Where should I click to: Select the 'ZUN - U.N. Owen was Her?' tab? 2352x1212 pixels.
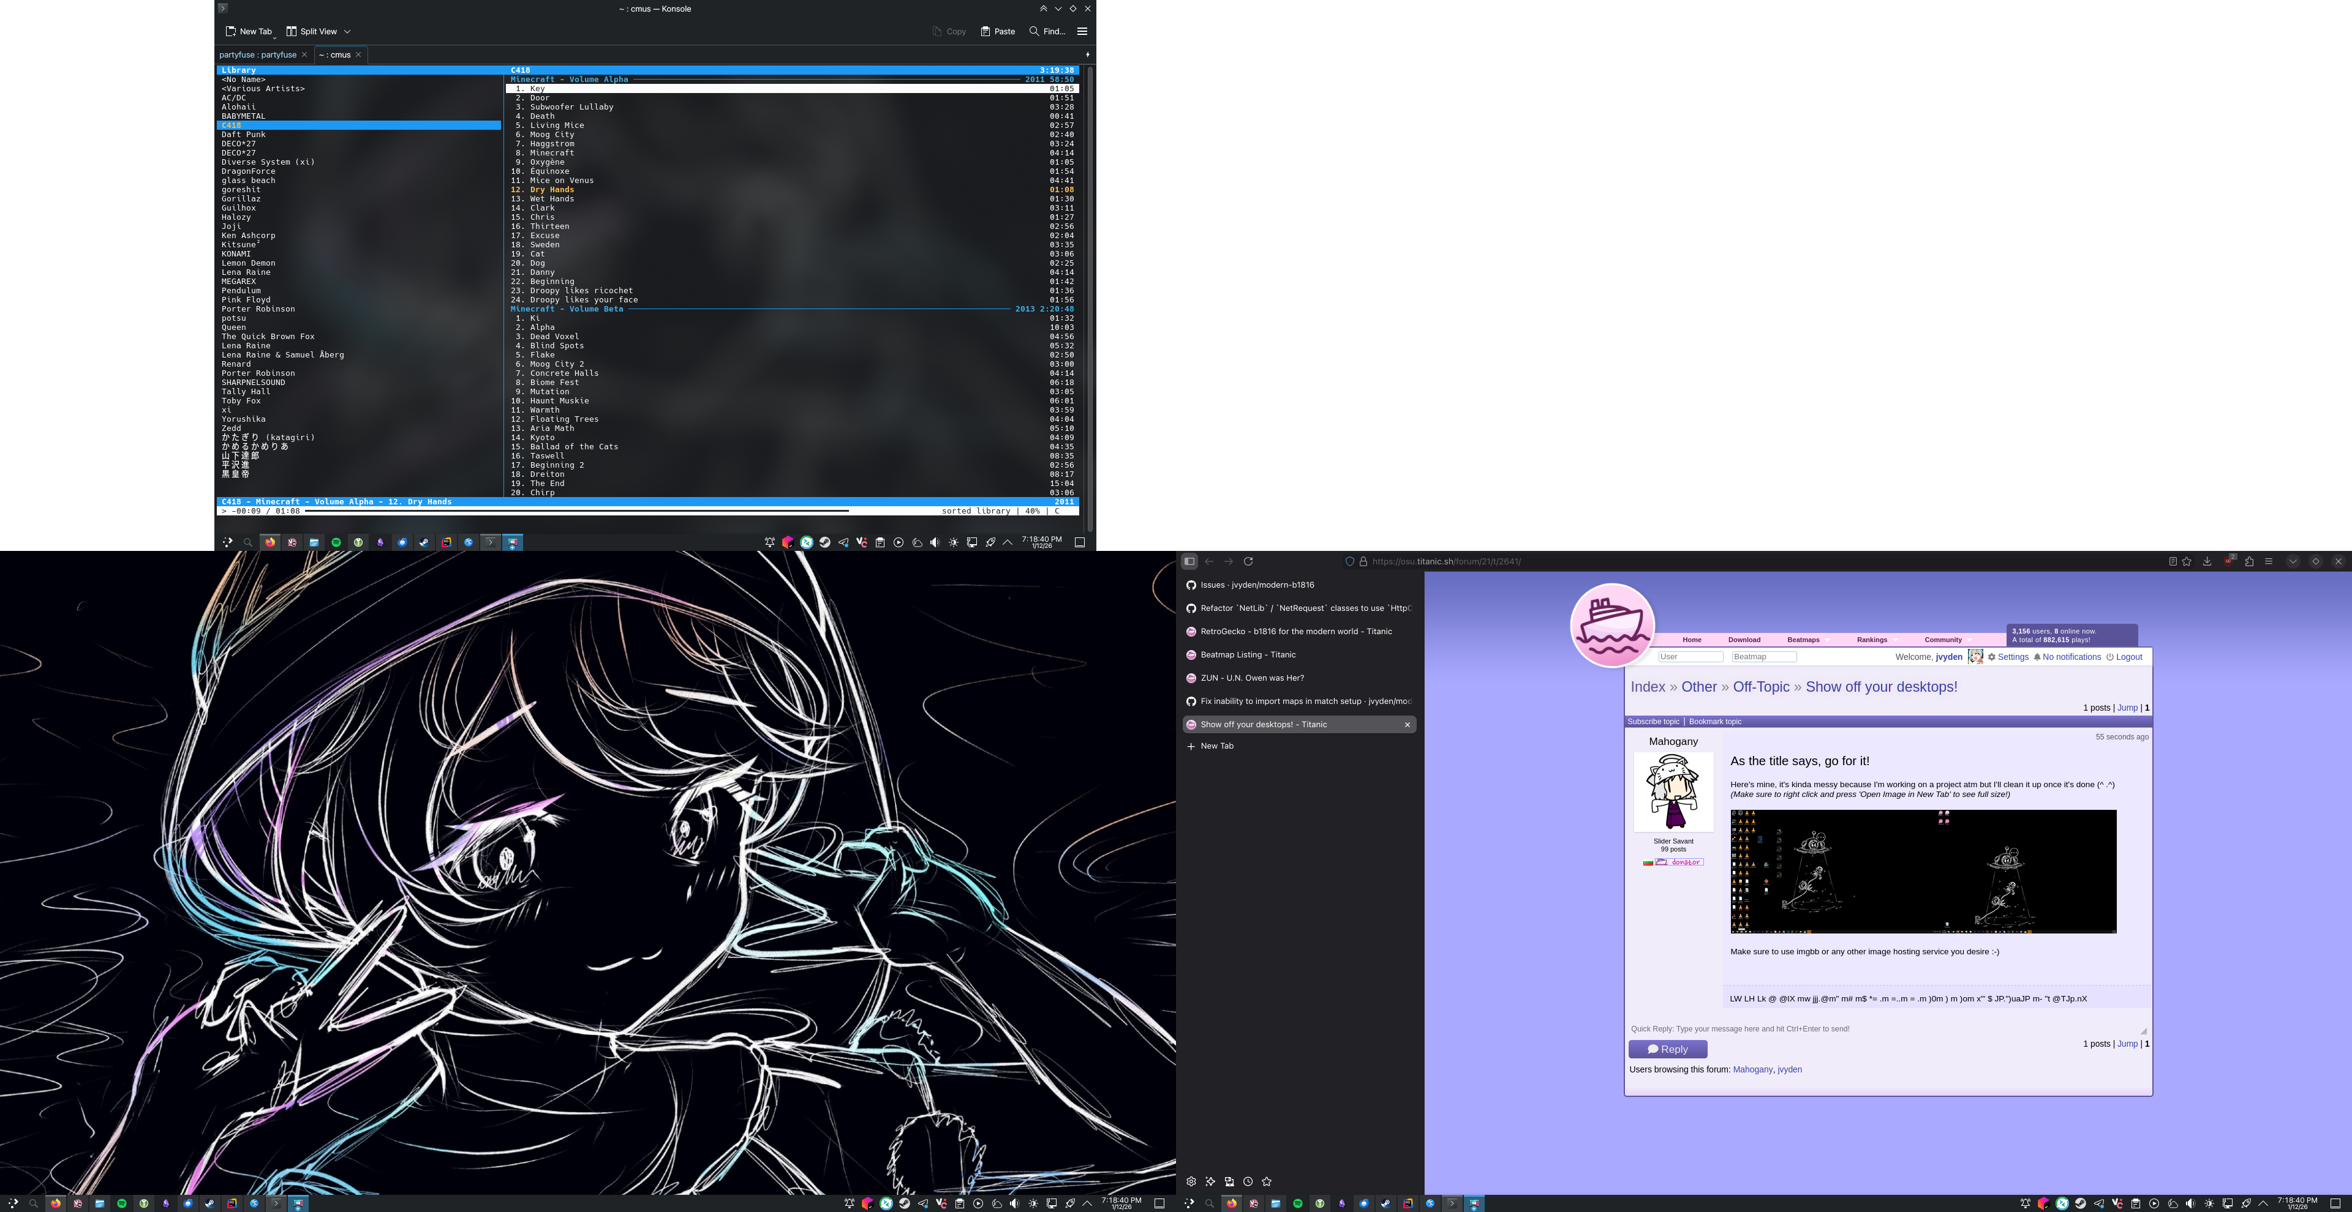[x=1252, y=678]
